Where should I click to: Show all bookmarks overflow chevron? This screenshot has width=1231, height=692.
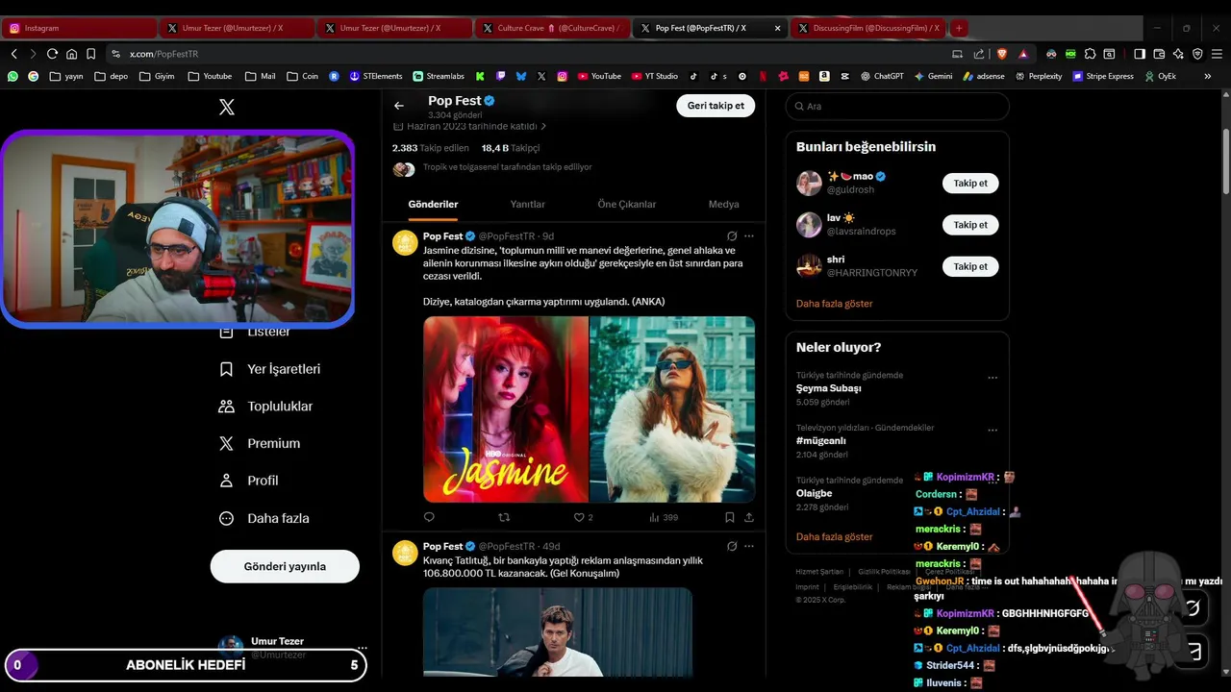pyautogui.click(x=1208, y=76)
